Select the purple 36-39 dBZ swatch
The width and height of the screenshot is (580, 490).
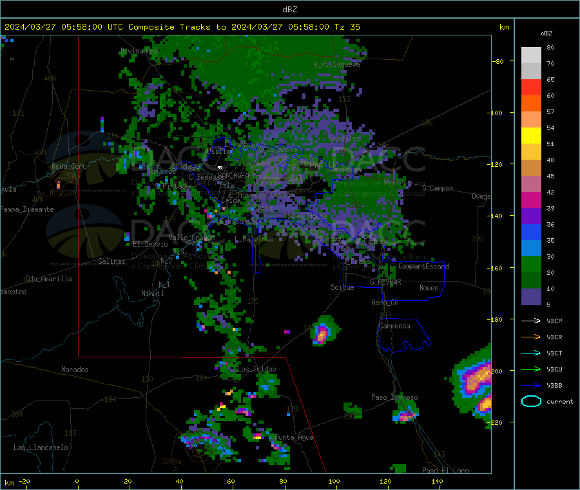pyautogui.click(x=531, y=216)
